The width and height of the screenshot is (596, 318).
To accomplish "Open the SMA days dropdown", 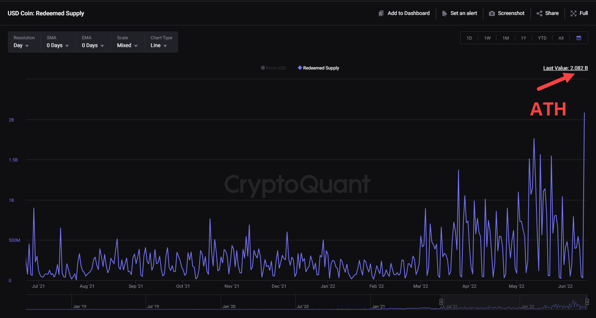I will click(57, 45).
